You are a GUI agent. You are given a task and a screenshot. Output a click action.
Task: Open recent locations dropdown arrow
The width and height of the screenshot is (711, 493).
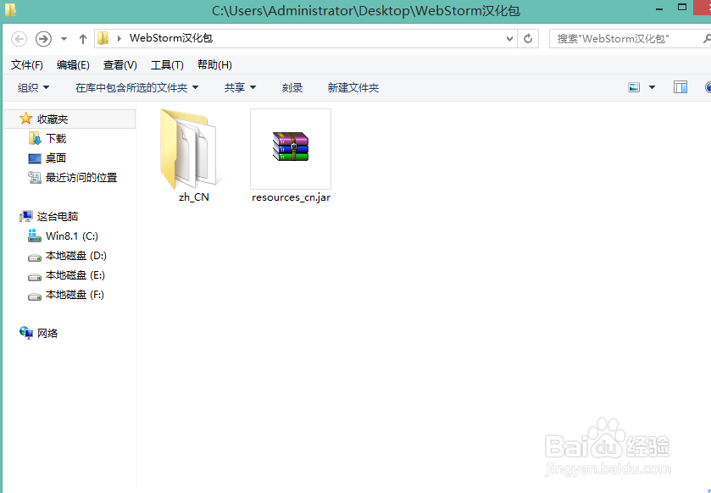pos(64,39)
